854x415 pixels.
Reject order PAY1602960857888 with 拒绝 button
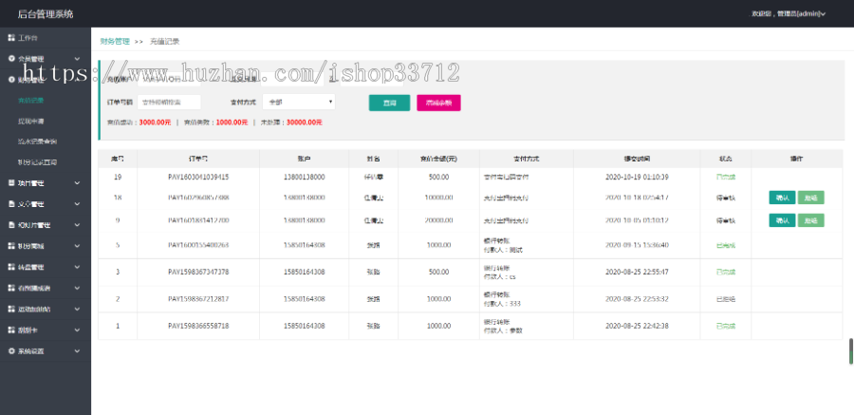[x=811, y=198]
